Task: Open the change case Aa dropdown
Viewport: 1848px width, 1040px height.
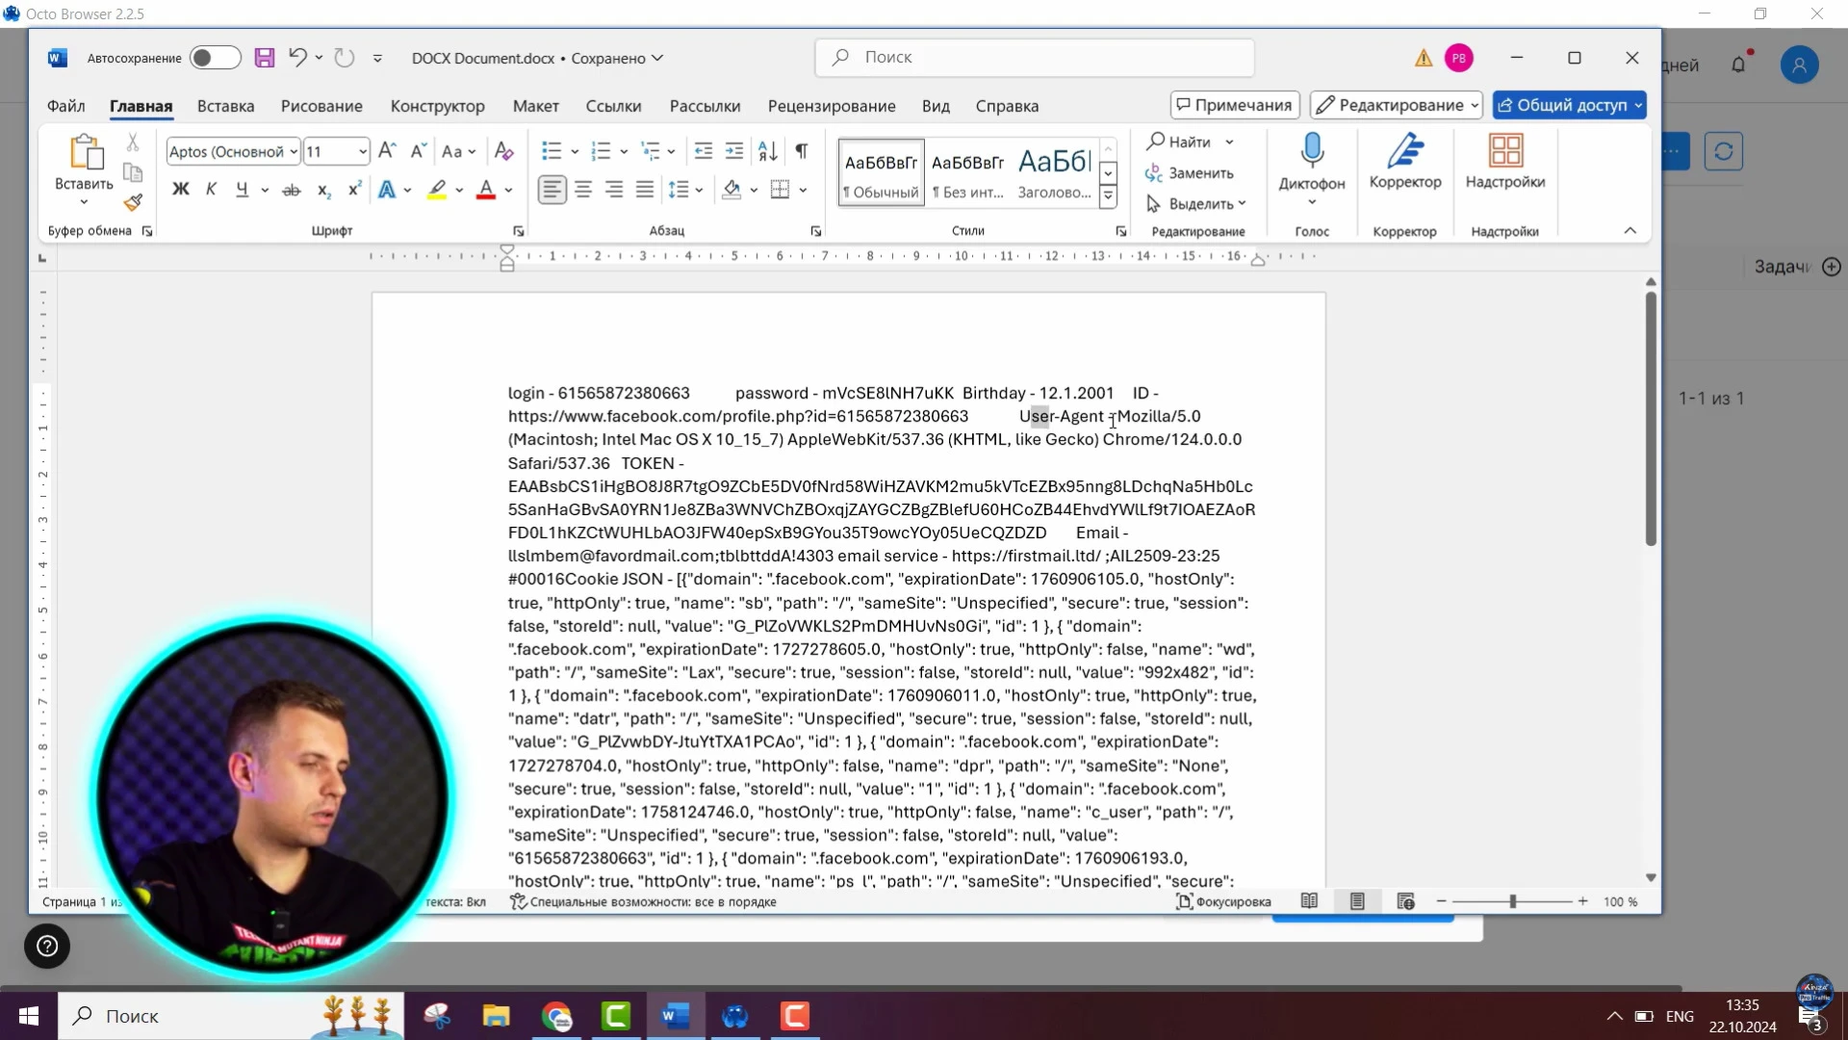Action: point(458,151)
